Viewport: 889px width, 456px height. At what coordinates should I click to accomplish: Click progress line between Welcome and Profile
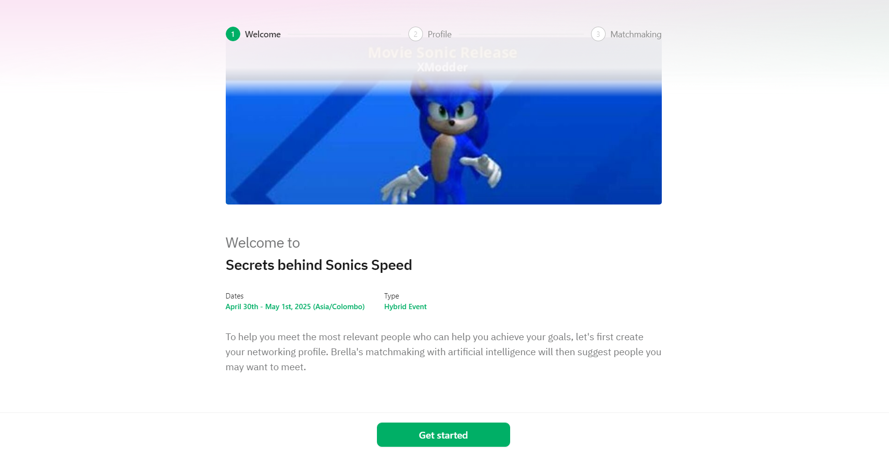tap(344, 34)
